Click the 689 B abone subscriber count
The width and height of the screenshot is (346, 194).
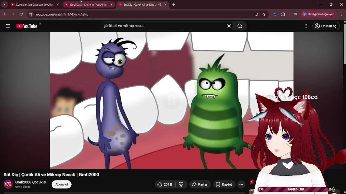23,187
